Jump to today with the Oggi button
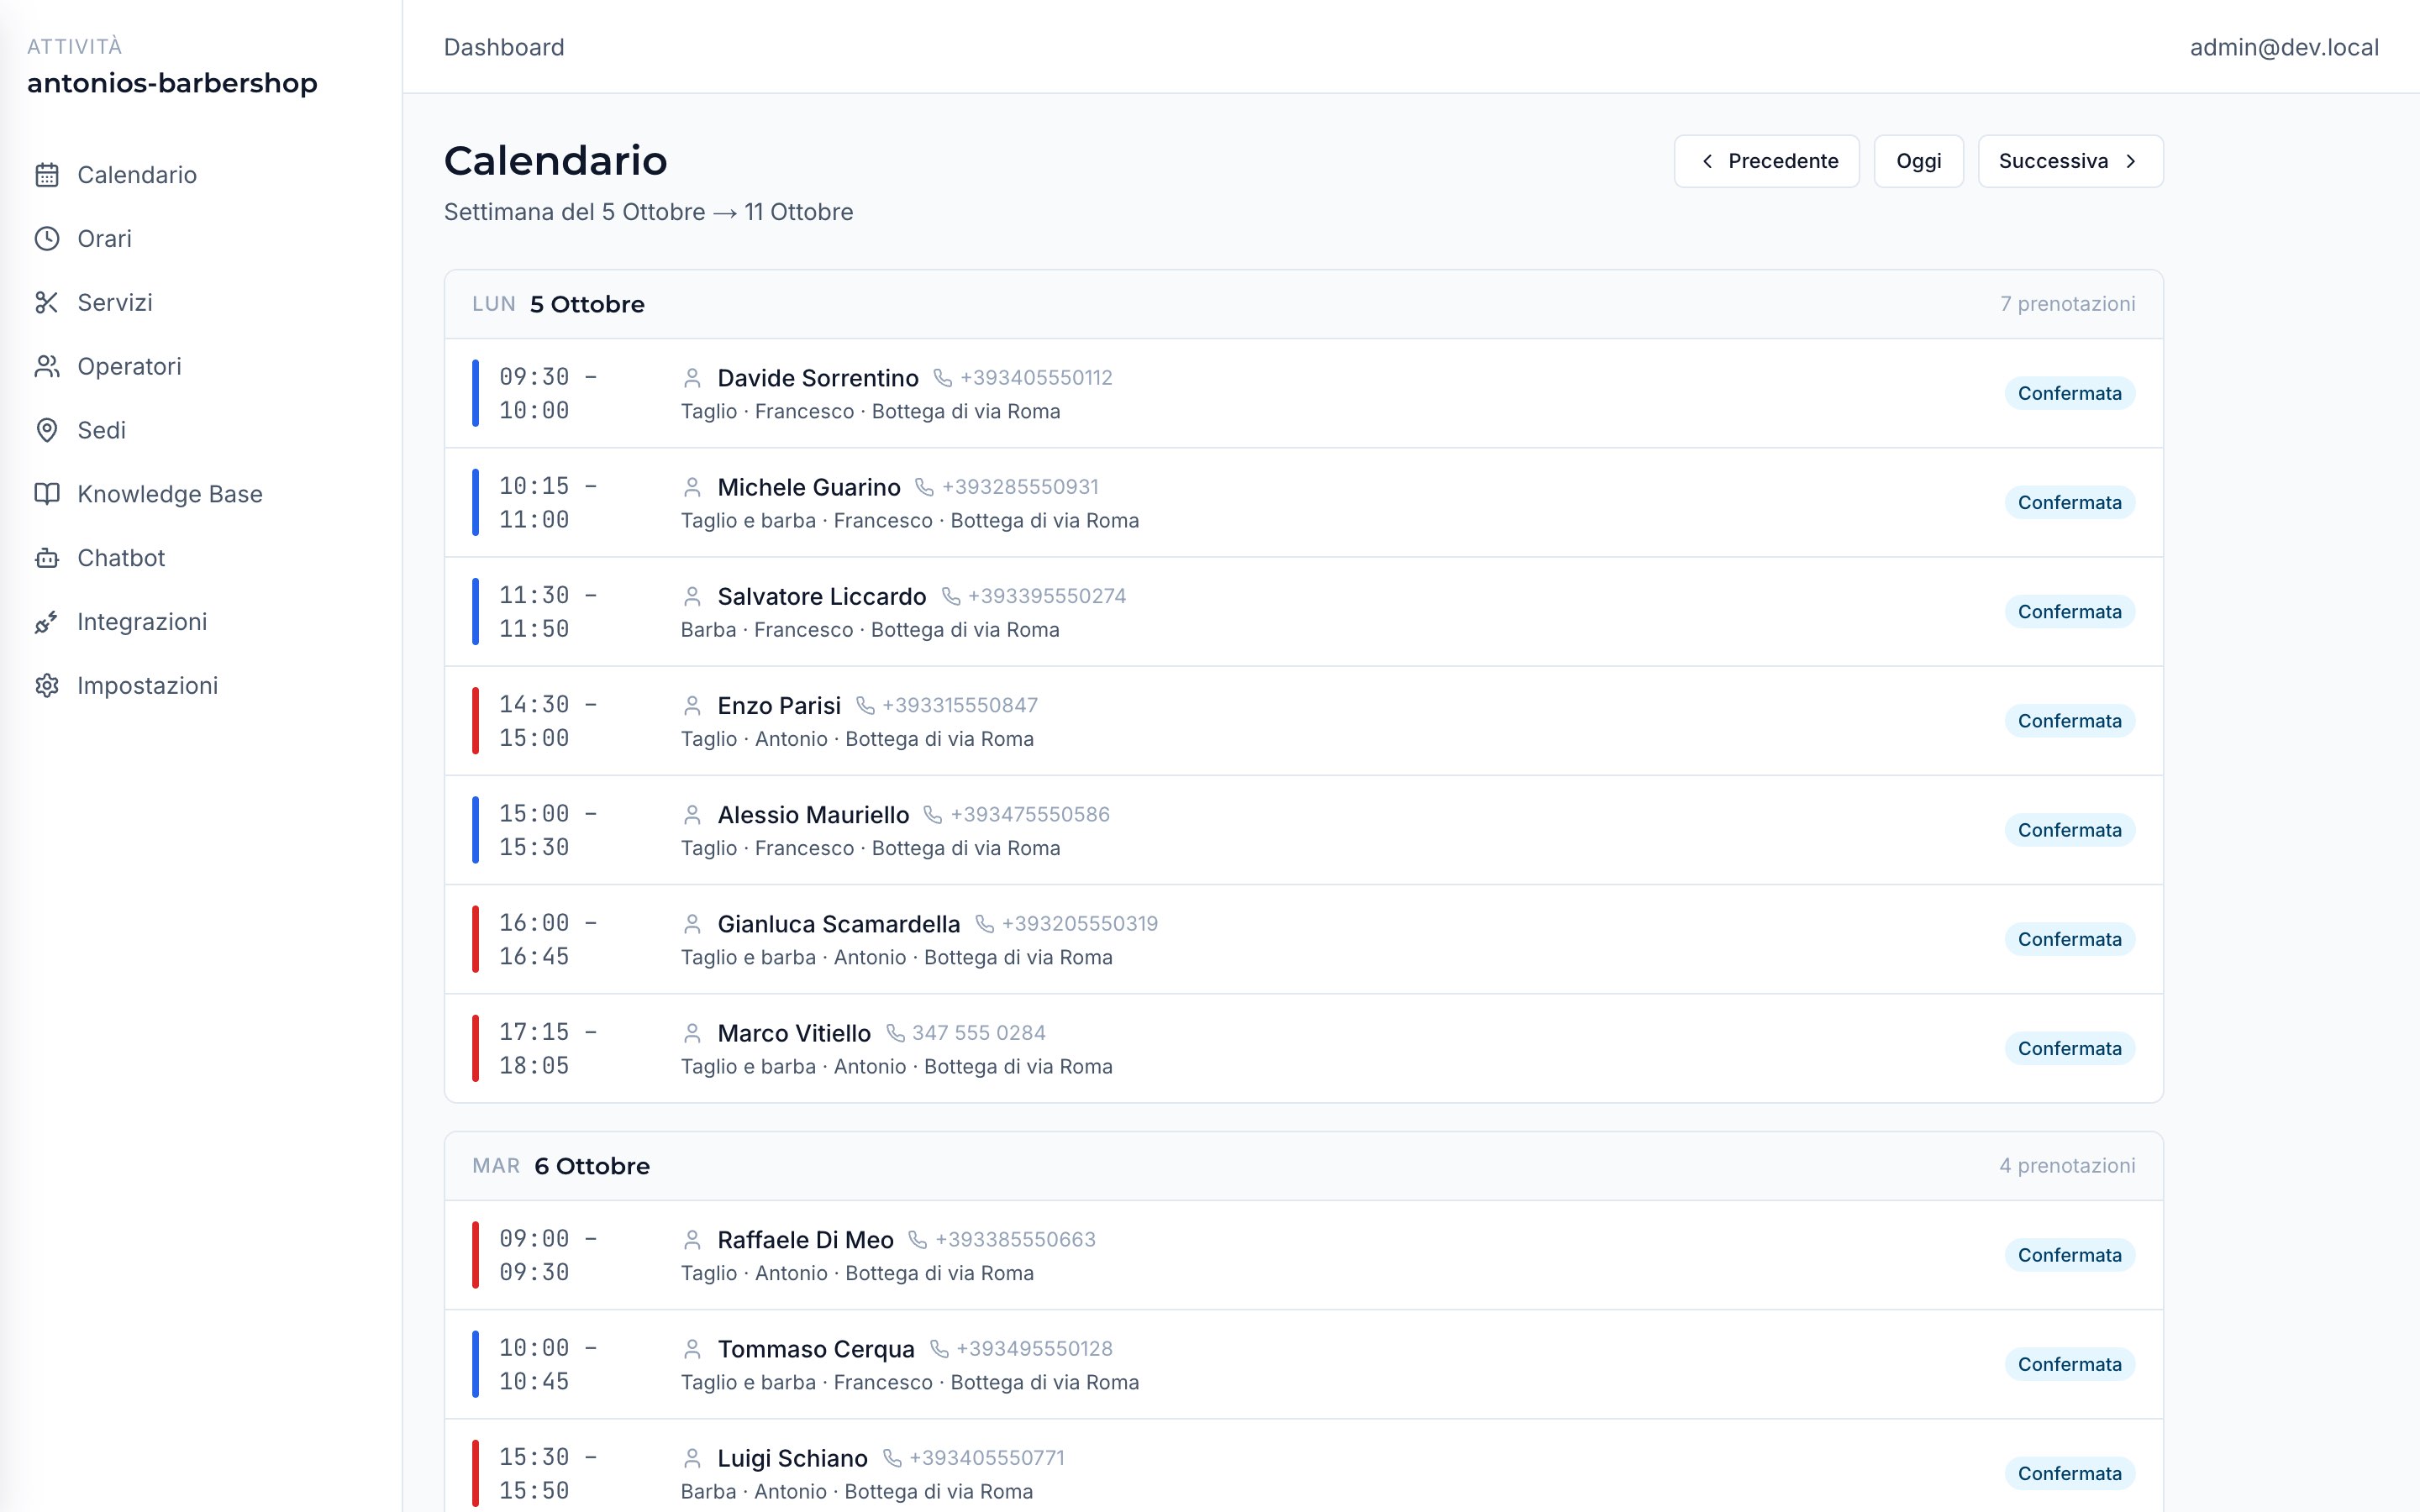This screenshot has height=1512, width=2420. pos(1918,161)
